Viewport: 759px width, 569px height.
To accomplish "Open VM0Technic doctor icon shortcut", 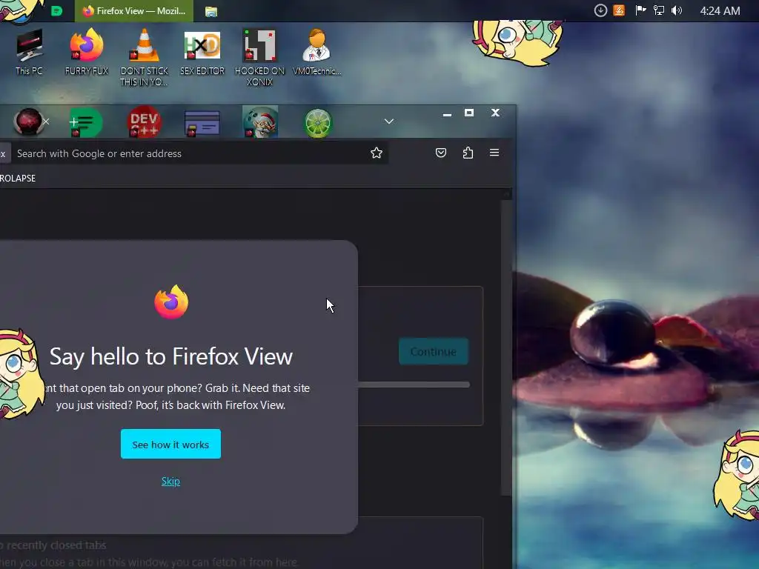I will pyautogui.click(x=317, y=53).
